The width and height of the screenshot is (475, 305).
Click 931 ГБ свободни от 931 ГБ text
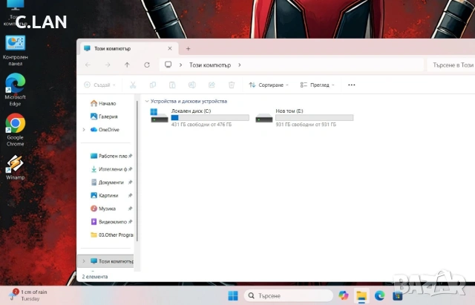coord(306,125)
